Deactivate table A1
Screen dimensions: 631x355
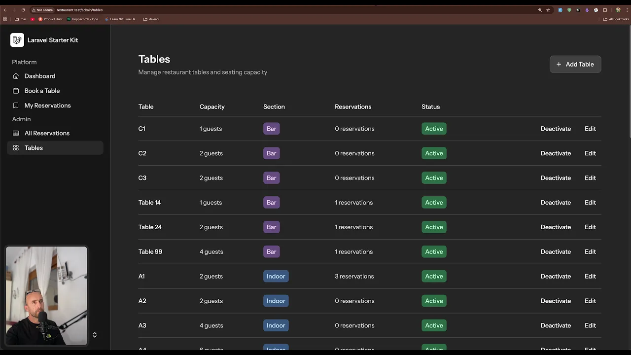click(556, 276)
